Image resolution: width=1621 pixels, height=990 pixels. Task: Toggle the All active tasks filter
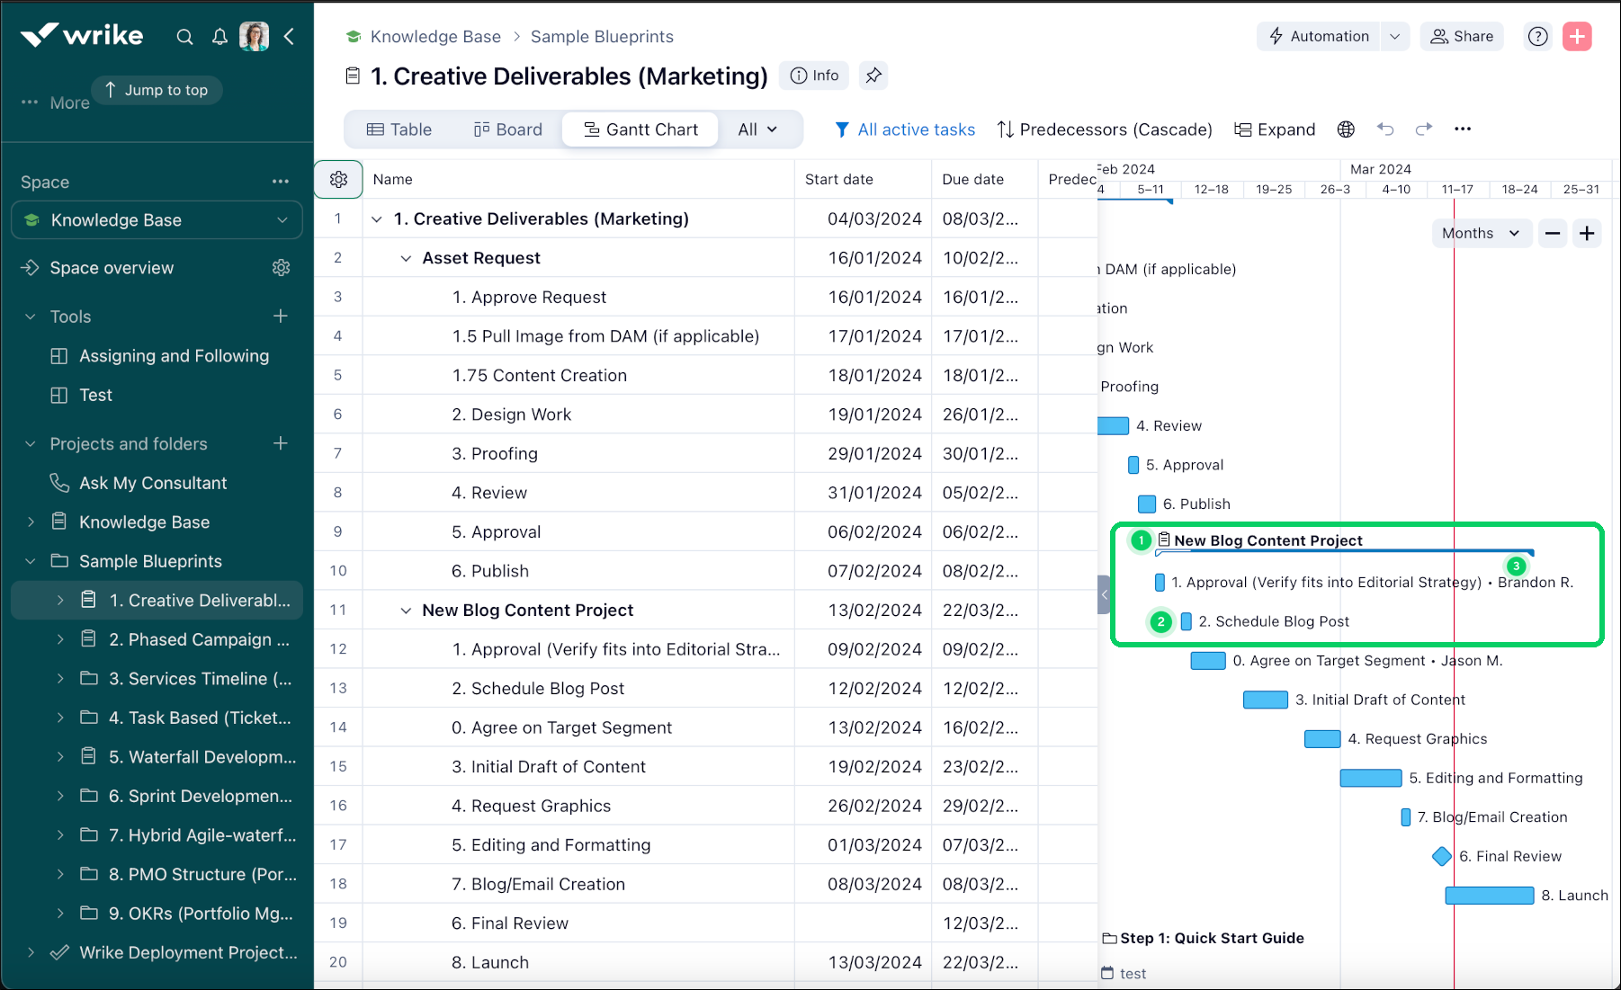905,129
